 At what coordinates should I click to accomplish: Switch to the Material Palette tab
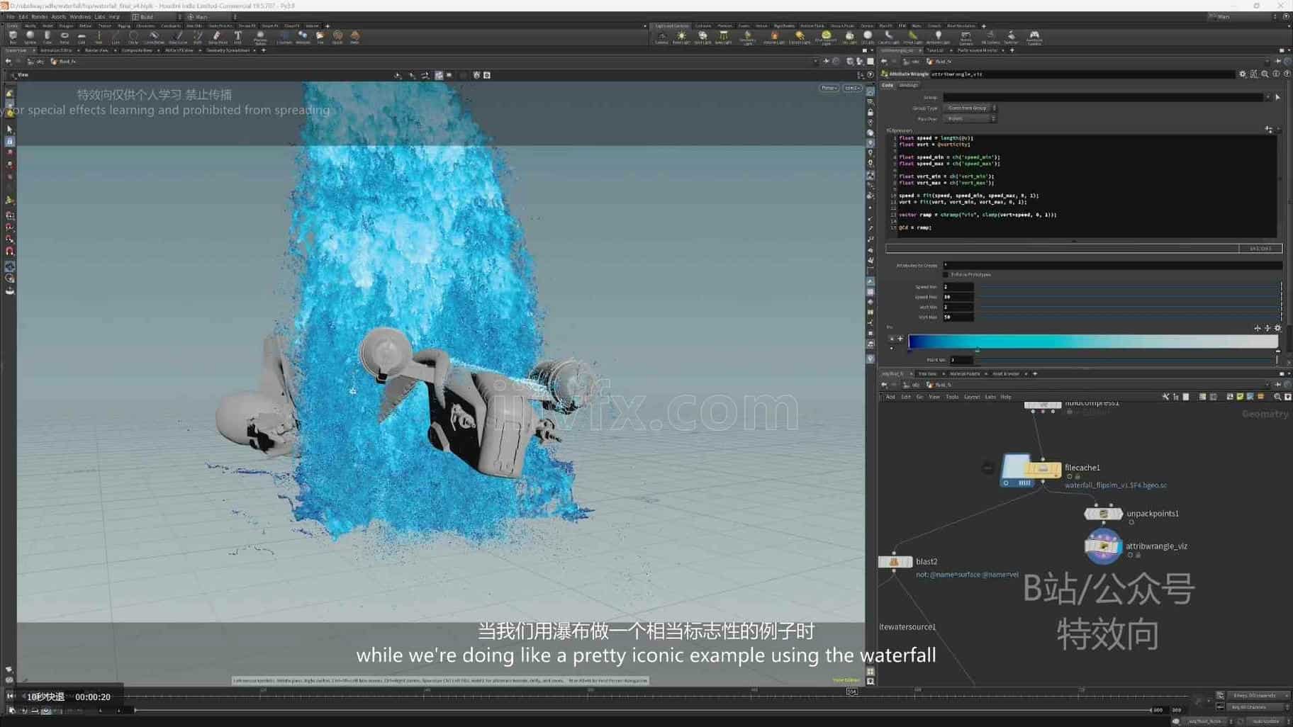(x=965, y=373)
